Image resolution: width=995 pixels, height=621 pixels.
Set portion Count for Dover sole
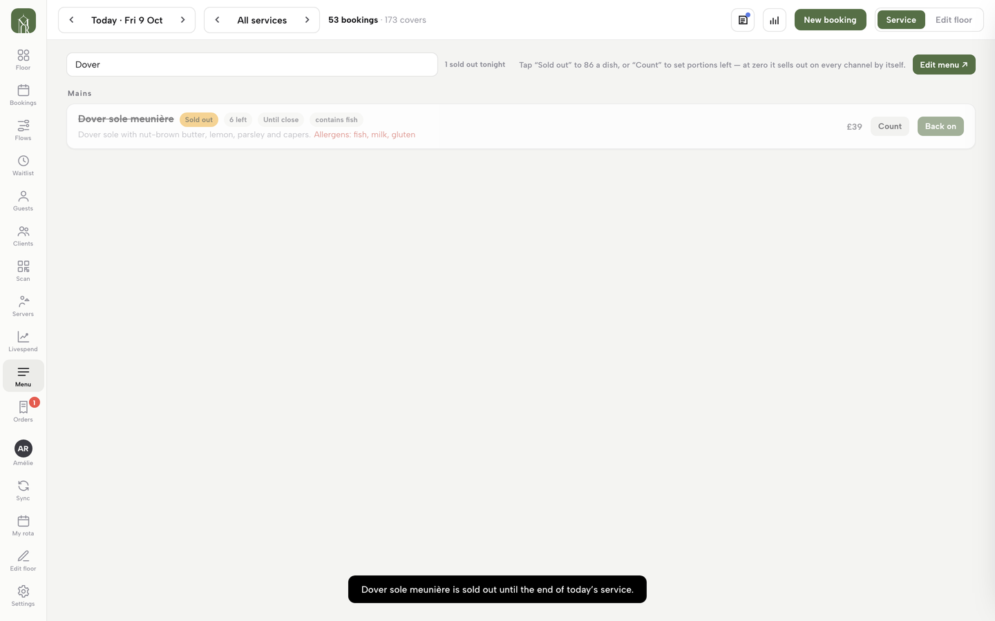tap(890, 126)
